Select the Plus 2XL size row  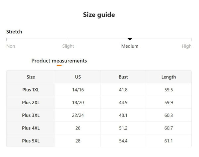coord(31,102)
